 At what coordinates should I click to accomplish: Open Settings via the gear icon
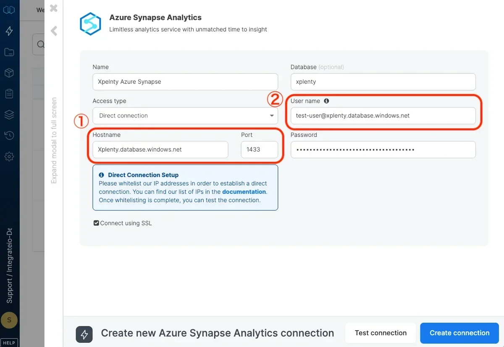click(x=9, y=156)
